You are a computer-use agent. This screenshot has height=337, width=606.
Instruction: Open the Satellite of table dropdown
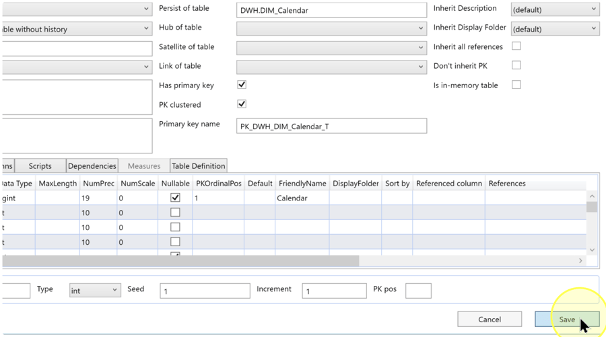pos(331,48)
